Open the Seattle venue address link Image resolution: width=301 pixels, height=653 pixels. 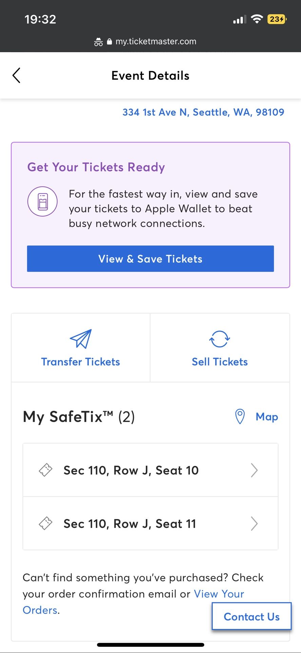[x=203, y=112]
